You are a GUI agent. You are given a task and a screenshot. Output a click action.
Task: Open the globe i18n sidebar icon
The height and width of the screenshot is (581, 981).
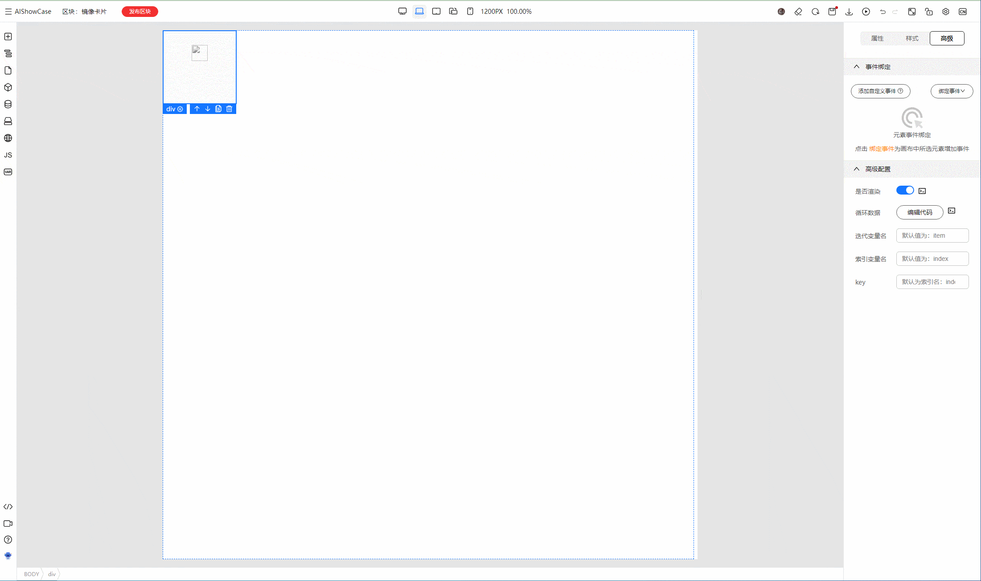8,138
